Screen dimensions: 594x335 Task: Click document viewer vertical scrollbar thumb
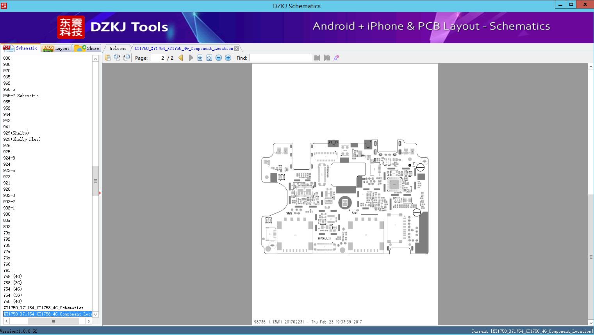point(591,257)
